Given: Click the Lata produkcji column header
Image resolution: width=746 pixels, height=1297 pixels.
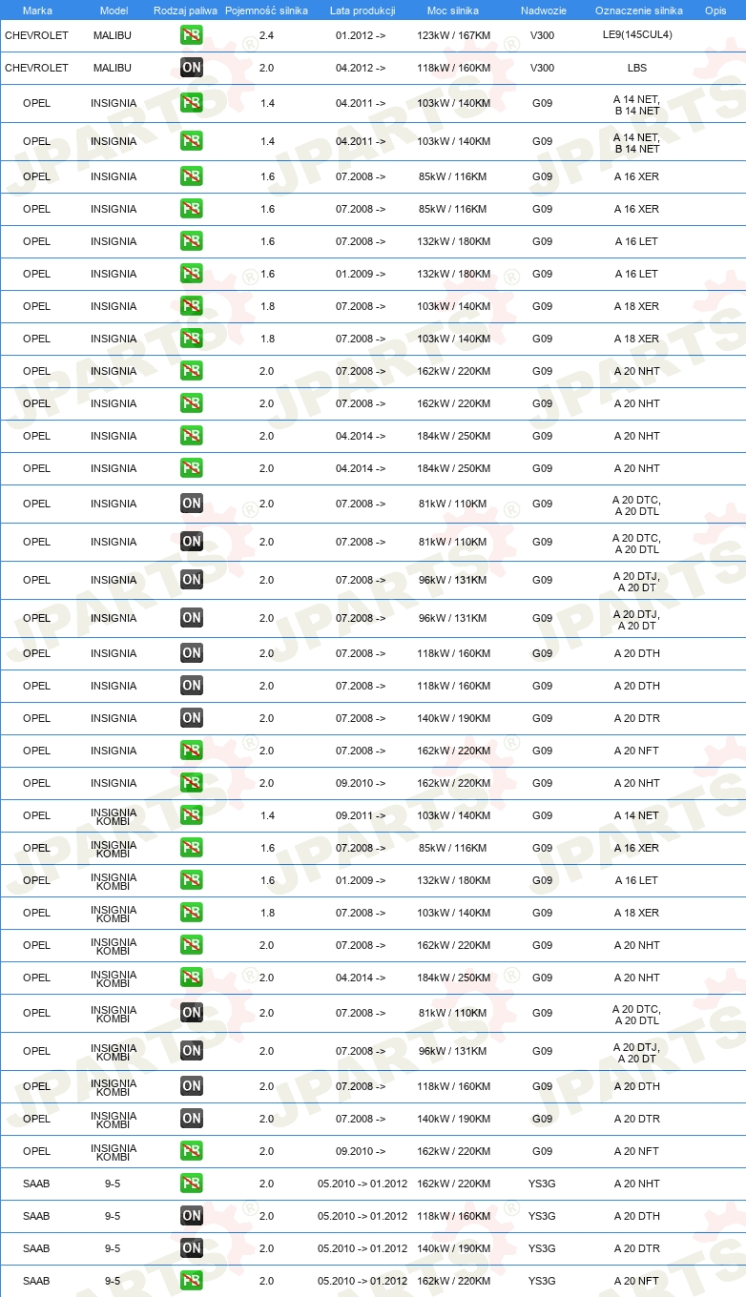Looking at the screenshot, I should pos(363,10).
